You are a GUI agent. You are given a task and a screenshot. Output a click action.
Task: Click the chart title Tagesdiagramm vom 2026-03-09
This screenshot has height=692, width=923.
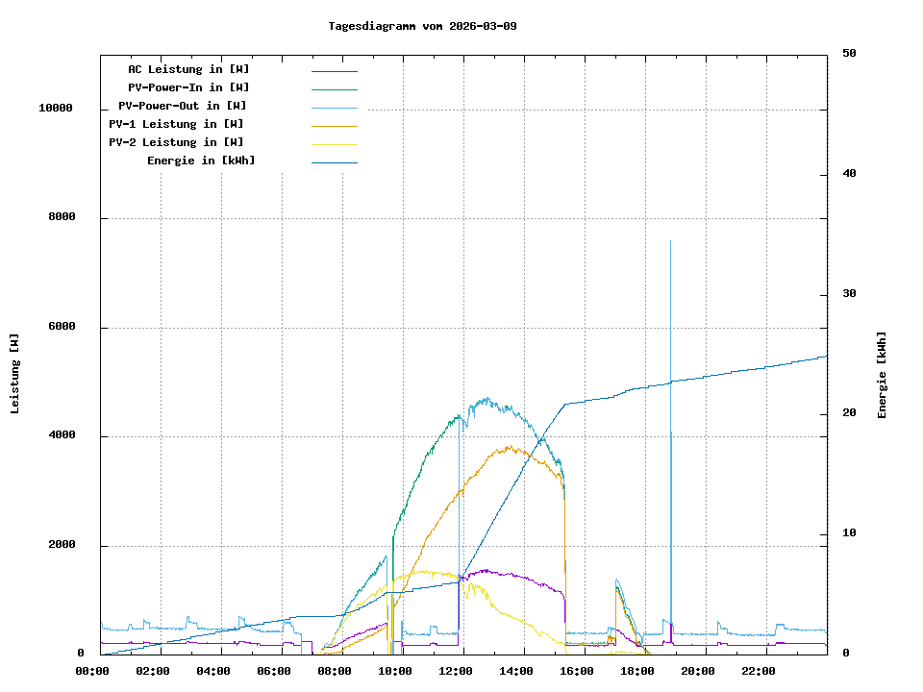422,26
